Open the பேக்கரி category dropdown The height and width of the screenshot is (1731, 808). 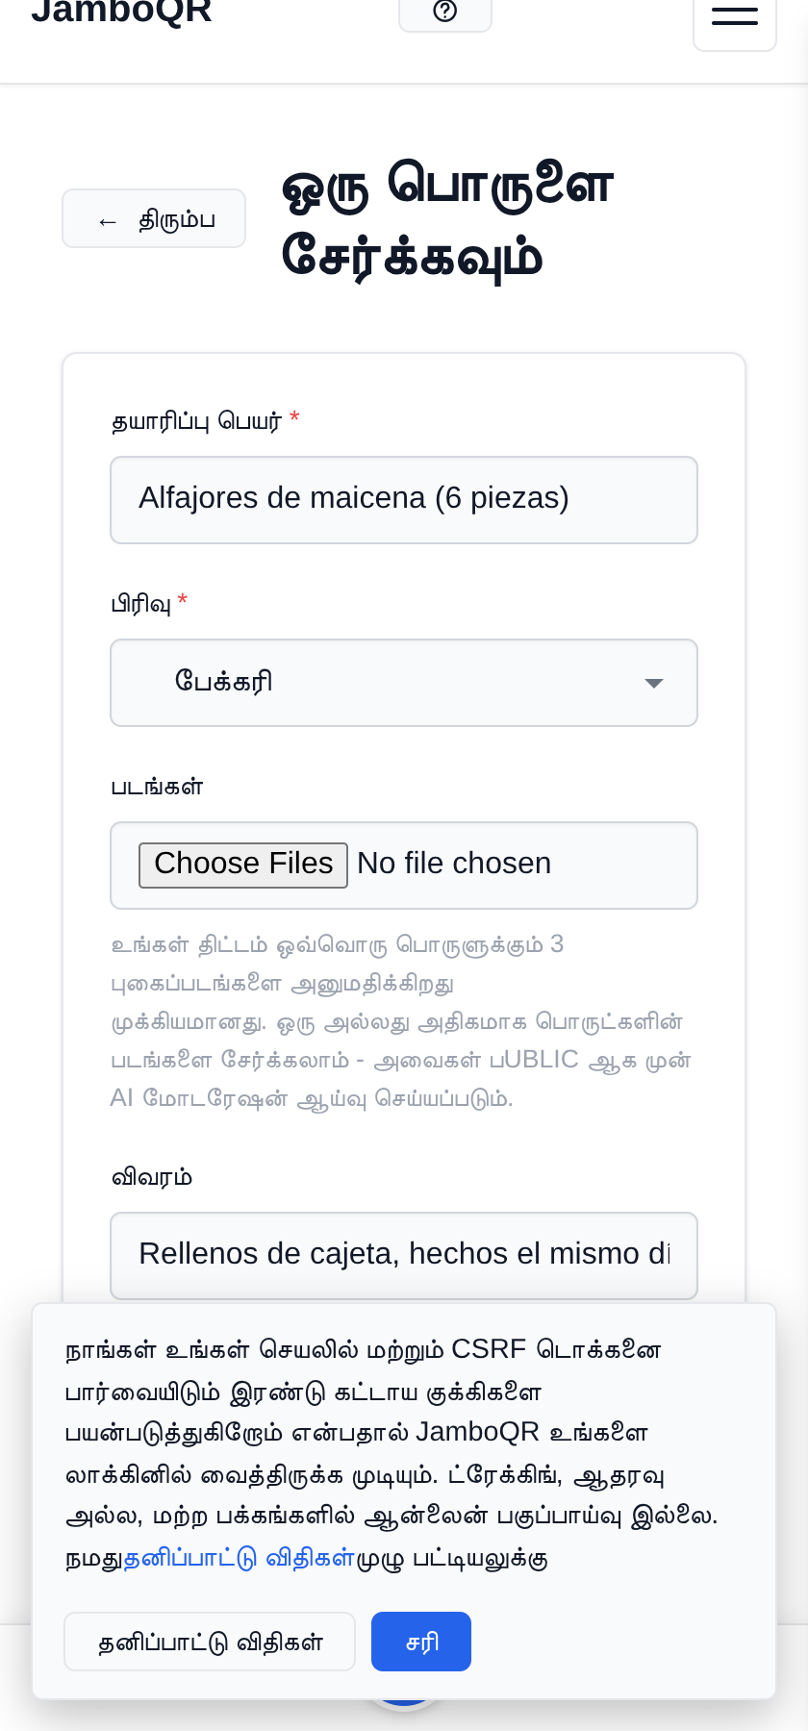(404, 683)
